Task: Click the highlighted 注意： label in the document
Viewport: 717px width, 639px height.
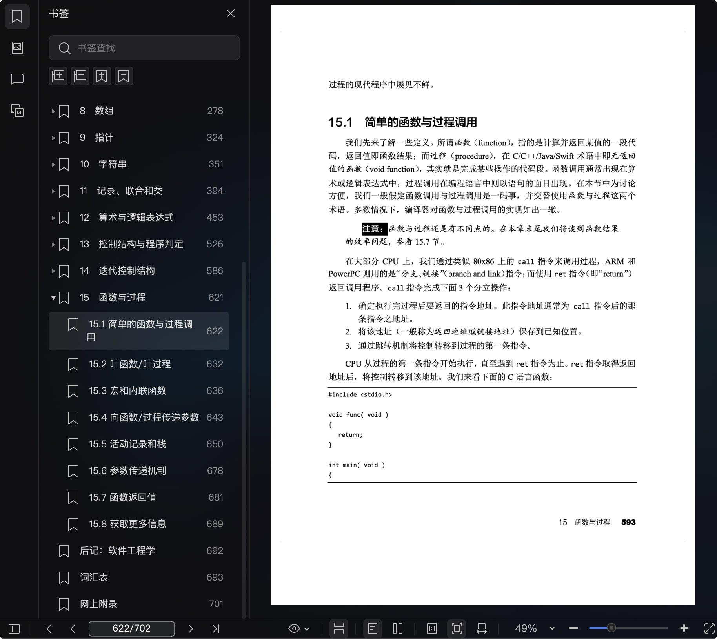Action: pyautogui.click(x=374, y=229)
